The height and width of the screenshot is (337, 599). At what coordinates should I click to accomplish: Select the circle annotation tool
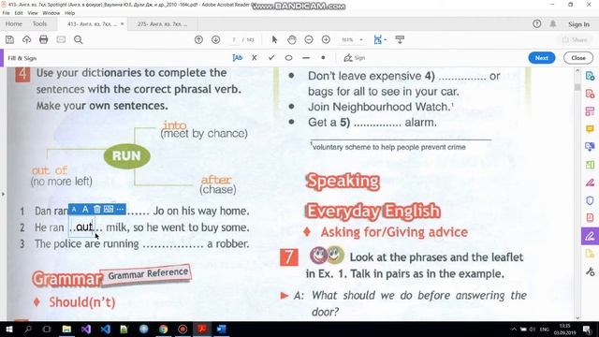(x=289, y=58)
